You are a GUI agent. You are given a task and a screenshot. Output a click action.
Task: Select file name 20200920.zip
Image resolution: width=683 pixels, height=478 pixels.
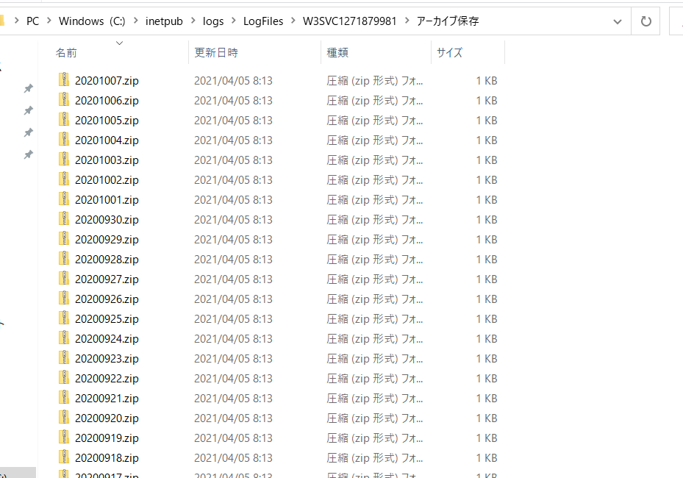pos(107,418)
